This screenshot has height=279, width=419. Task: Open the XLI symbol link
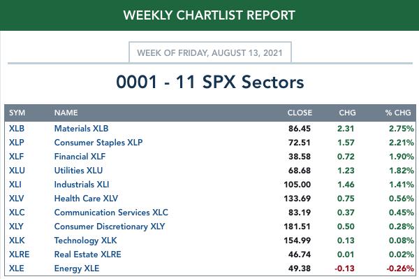(x=15, y=185)
